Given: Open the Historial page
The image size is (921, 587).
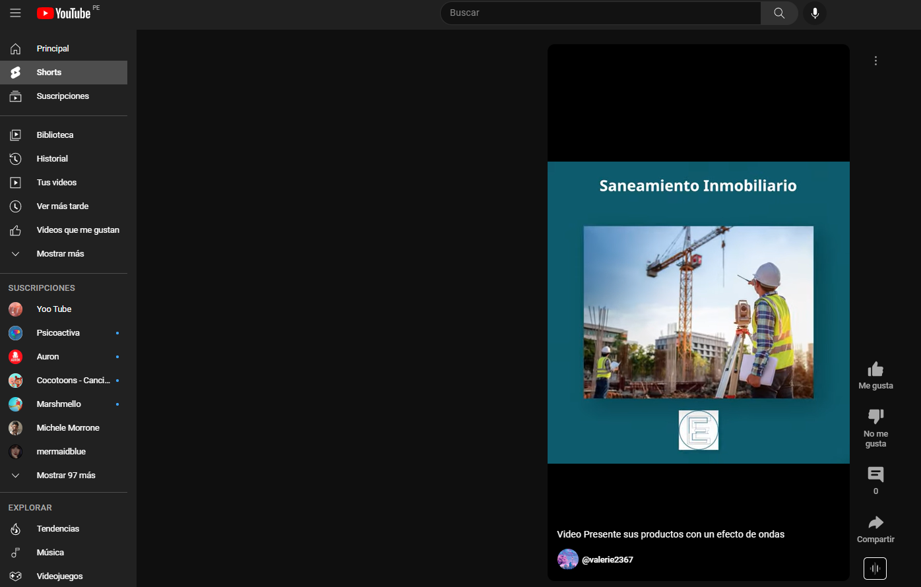Looking at the screenshot, I should coord(52,159).
